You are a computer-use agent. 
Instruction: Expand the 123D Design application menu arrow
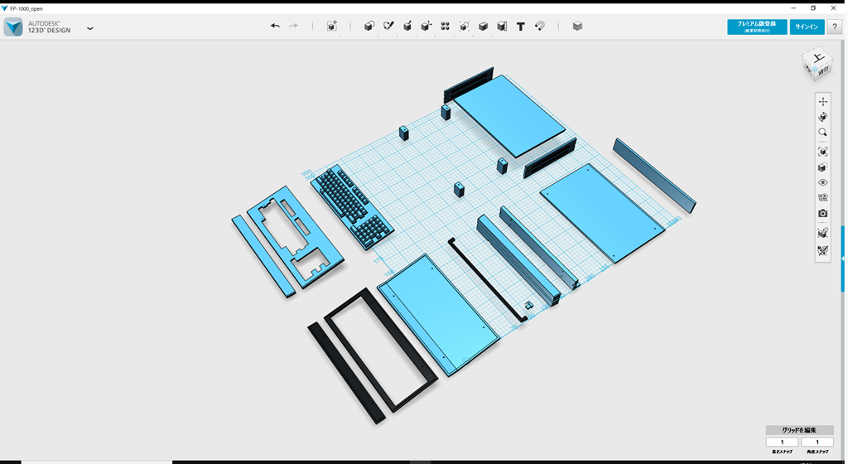coord(89,28)
